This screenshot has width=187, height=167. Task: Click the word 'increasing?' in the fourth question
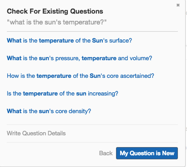pyautogui.click(x=103, y=94)
